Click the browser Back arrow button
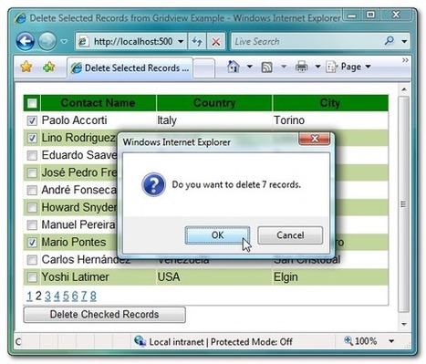Image resolution: width=426 pixels, height=364 pixels. tap(25, 41)
